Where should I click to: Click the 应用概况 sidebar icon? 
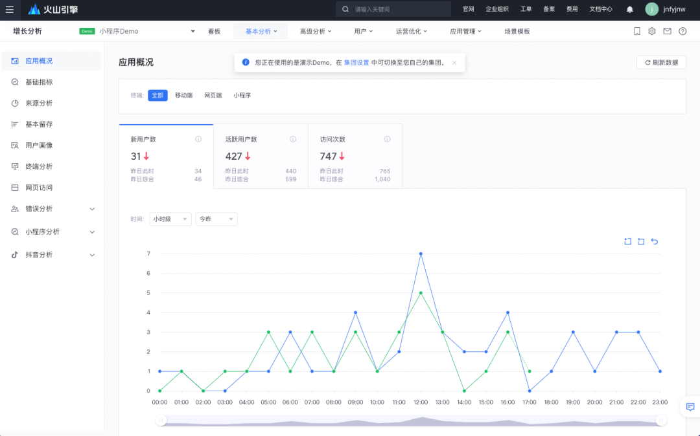tap(15, 61)
